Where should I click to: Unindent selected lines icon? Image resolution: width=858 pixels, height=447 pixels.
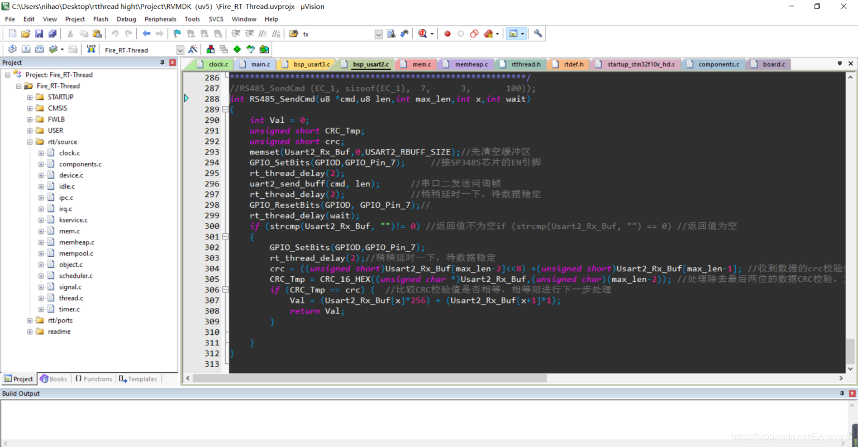coord(250,33)
